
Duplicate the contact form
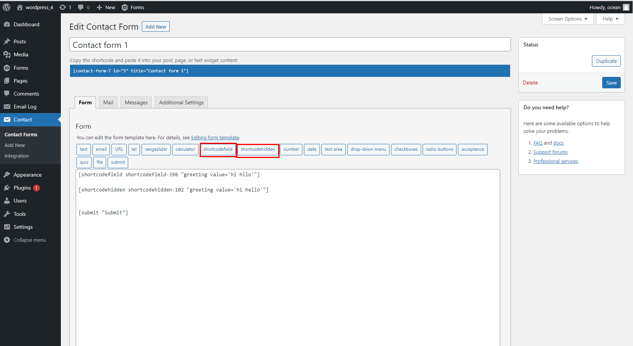tap(606, 61)
